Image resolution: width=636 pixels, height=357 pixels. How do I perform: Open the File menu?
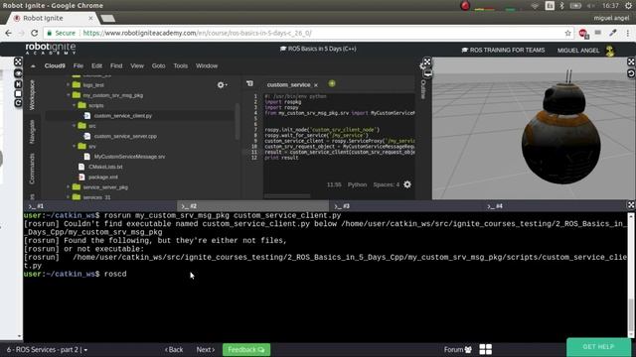[x=79, y=66]
